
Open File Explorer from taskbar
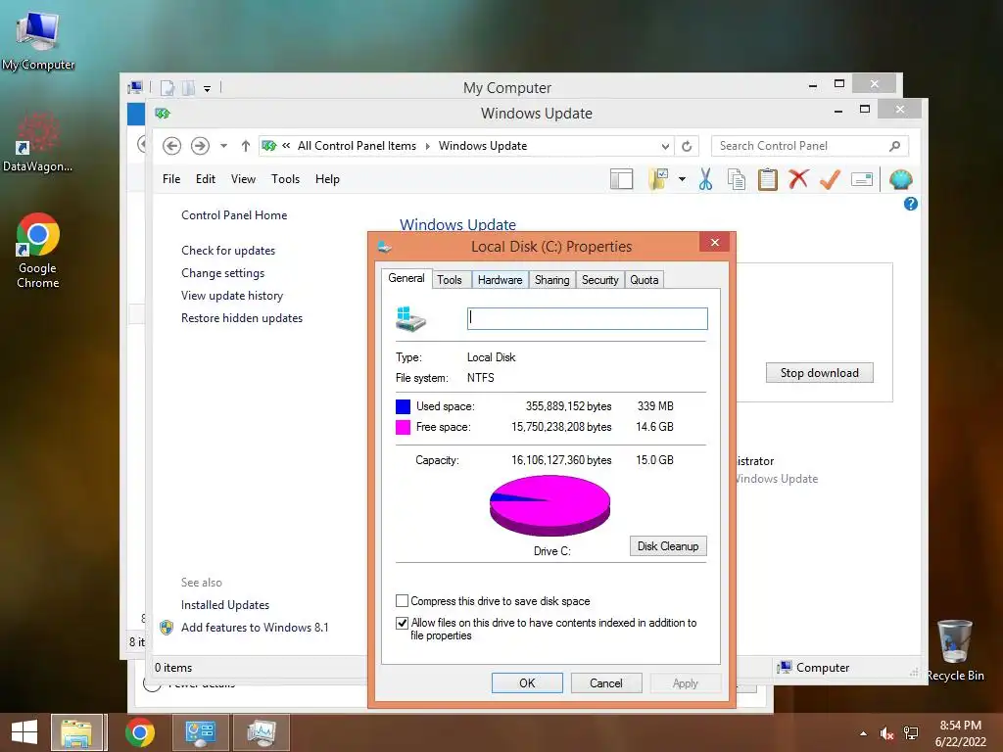[x=76, y=732]
